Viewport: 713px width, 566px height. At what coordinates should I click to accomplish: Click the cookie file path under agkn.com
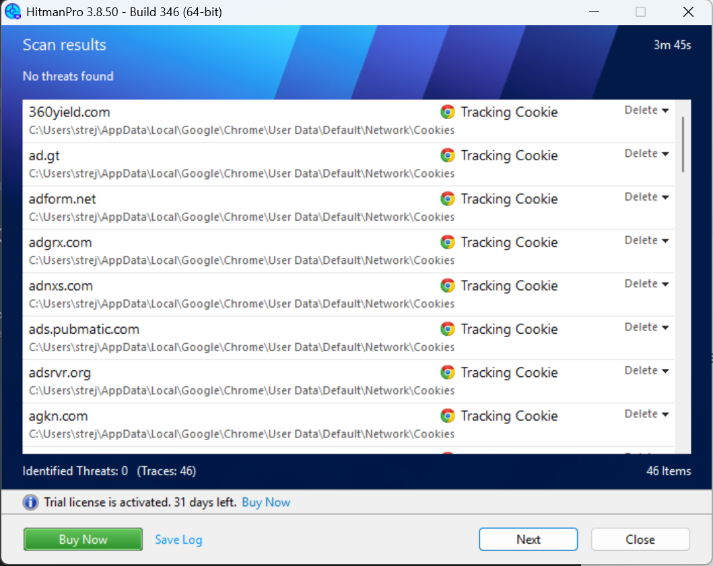pos(242,435)
